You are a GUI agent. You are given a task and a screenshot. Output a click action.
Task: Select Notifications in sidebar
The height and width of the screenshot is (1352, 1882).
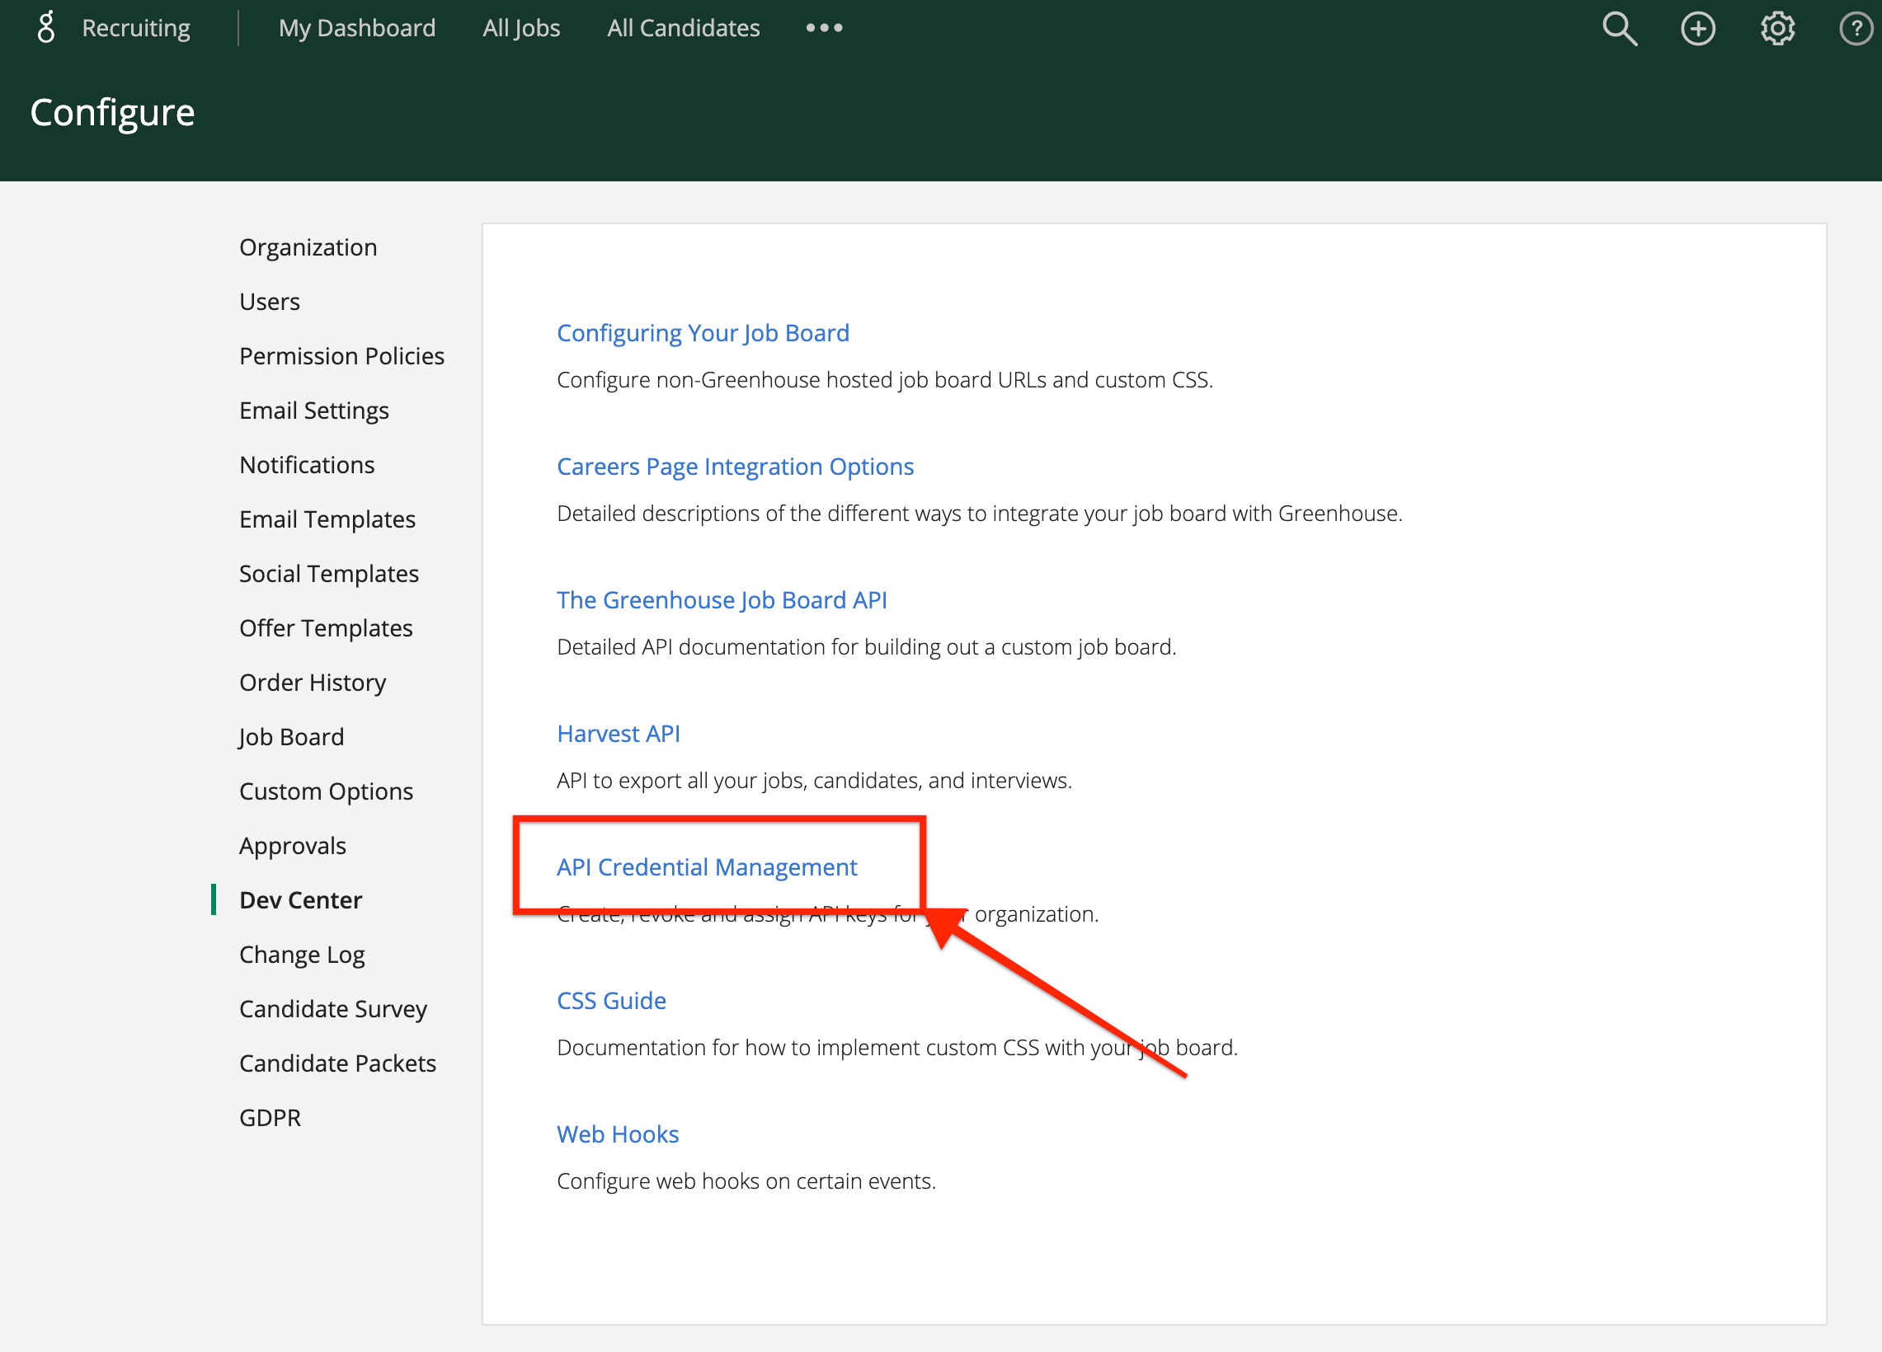[x=307, y=464]
